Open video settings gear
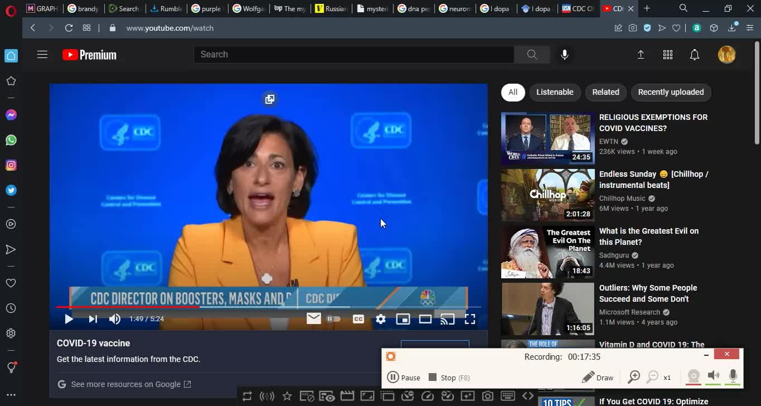This screenshot has width=761, height=406. [380, 319]
